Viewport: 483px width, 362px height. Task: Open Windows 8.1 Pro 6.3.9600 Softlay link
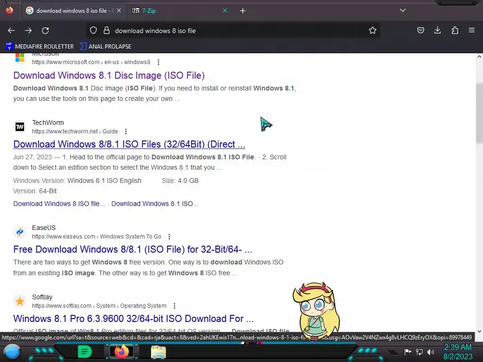coord(133,319)
